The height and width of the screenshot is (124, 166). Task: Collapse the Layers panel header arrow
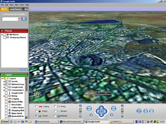[2, 75]
